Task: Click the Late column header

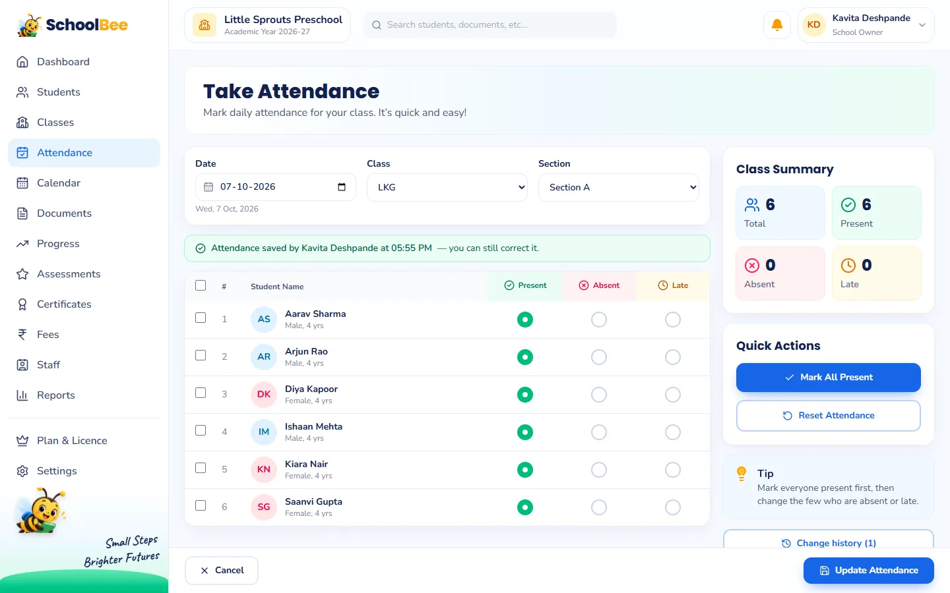Action: click(x=673, y=286)
